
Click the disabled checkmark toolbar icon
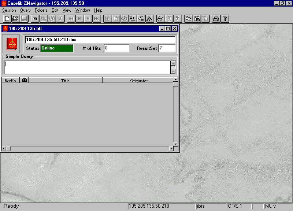pos(60,19)
